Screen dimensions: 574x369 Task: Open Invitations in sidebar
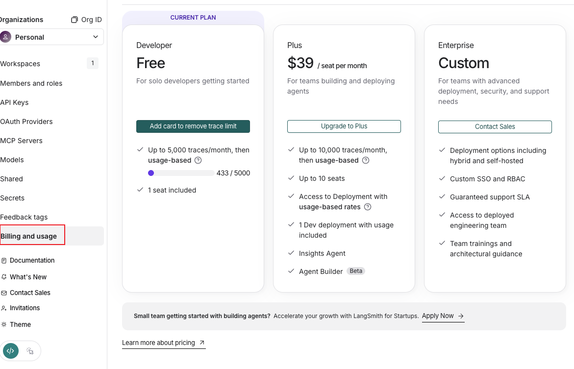click(21, 308)
